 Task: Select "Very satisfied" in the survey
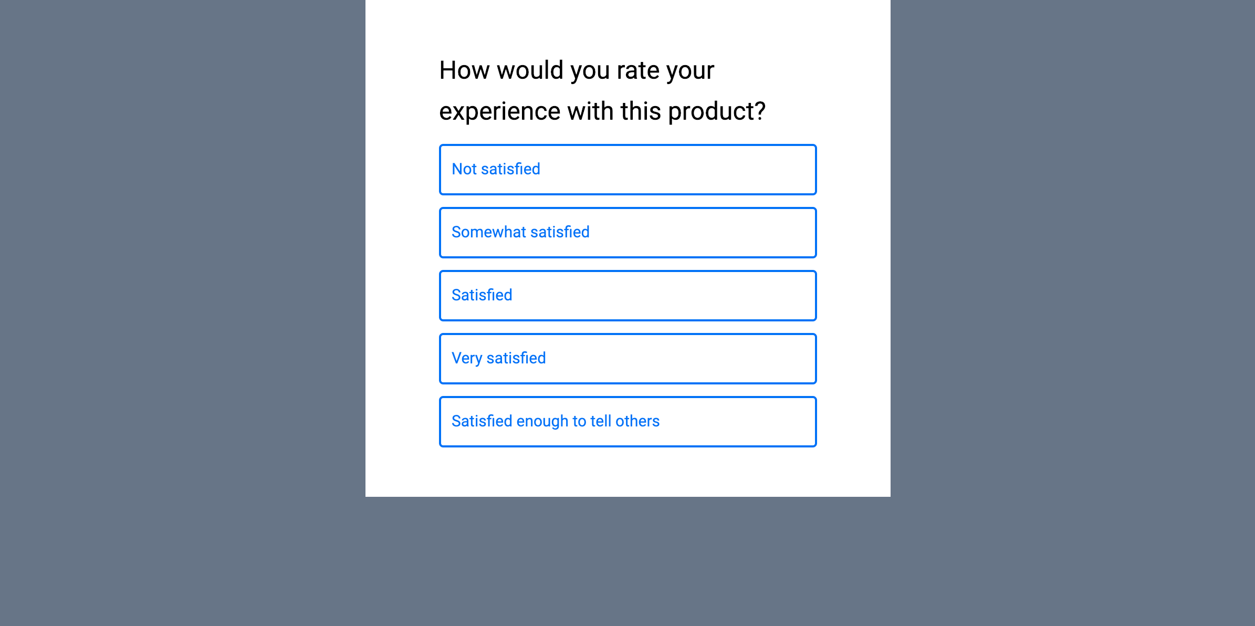(x=628, y=358)
